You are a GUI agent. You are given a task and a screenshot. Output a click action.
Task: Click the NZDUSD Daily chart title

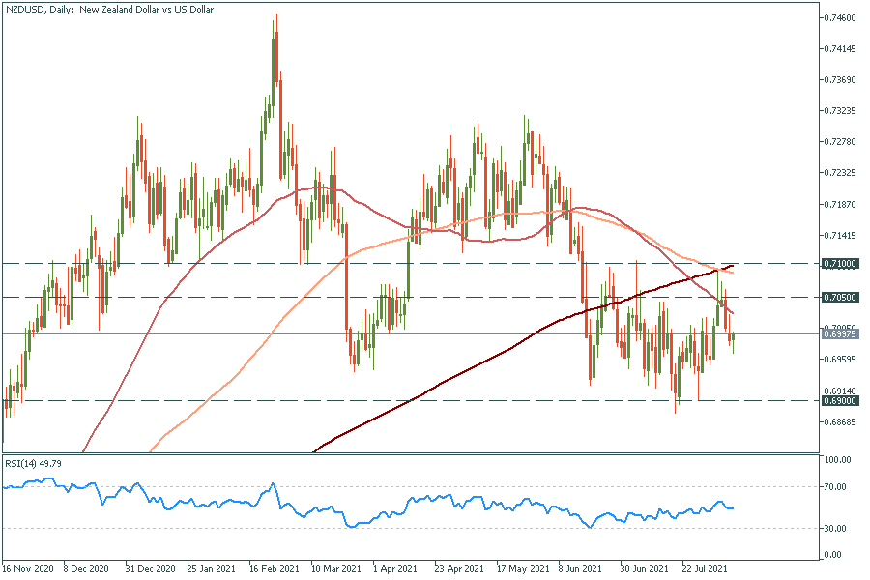111,9
